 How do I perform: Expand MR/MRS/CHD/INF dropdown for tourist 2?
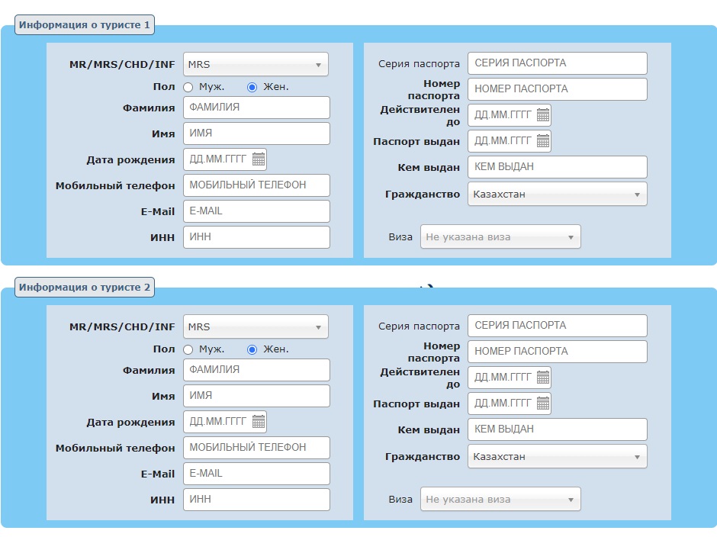pyautogui.click(x=256, y=327)
